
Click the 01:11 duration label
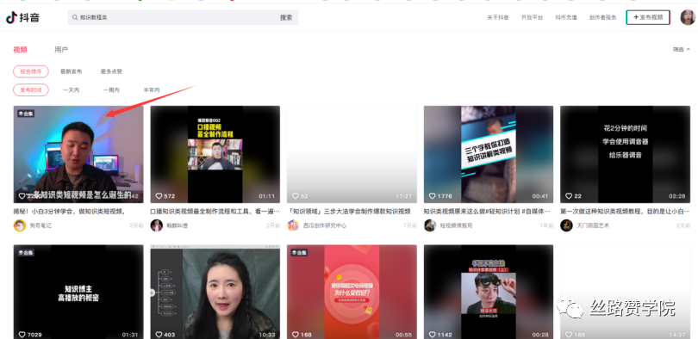click(x=266, y=196)
